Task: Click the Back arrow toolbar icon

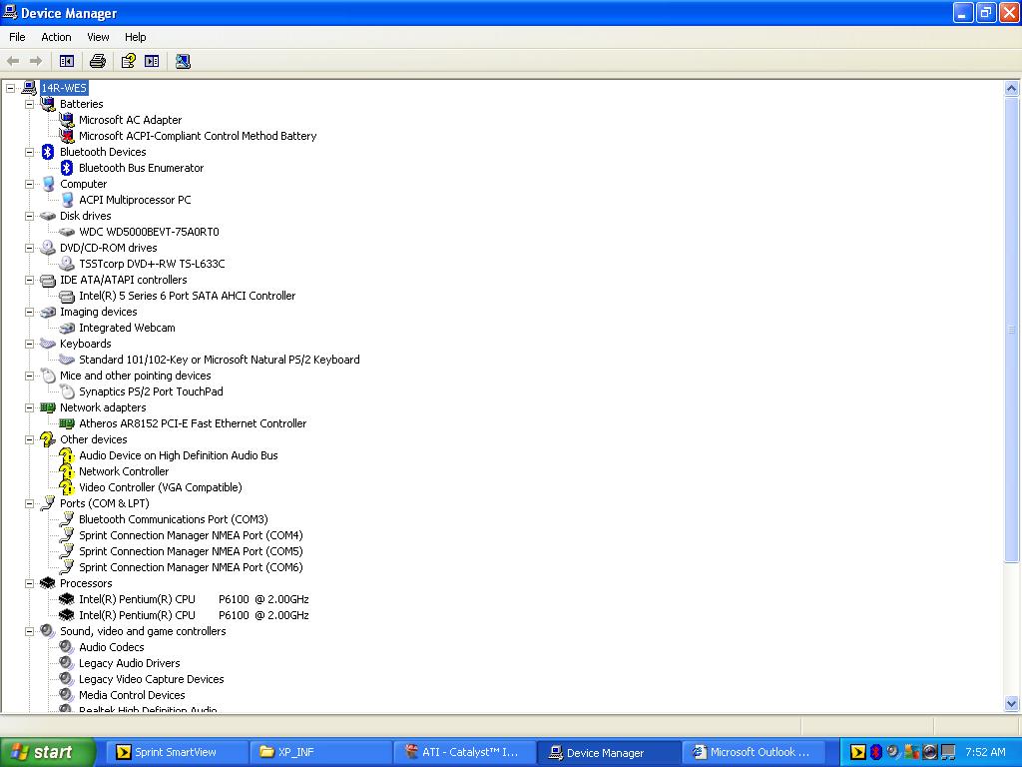Action: (x=13, y=61)
